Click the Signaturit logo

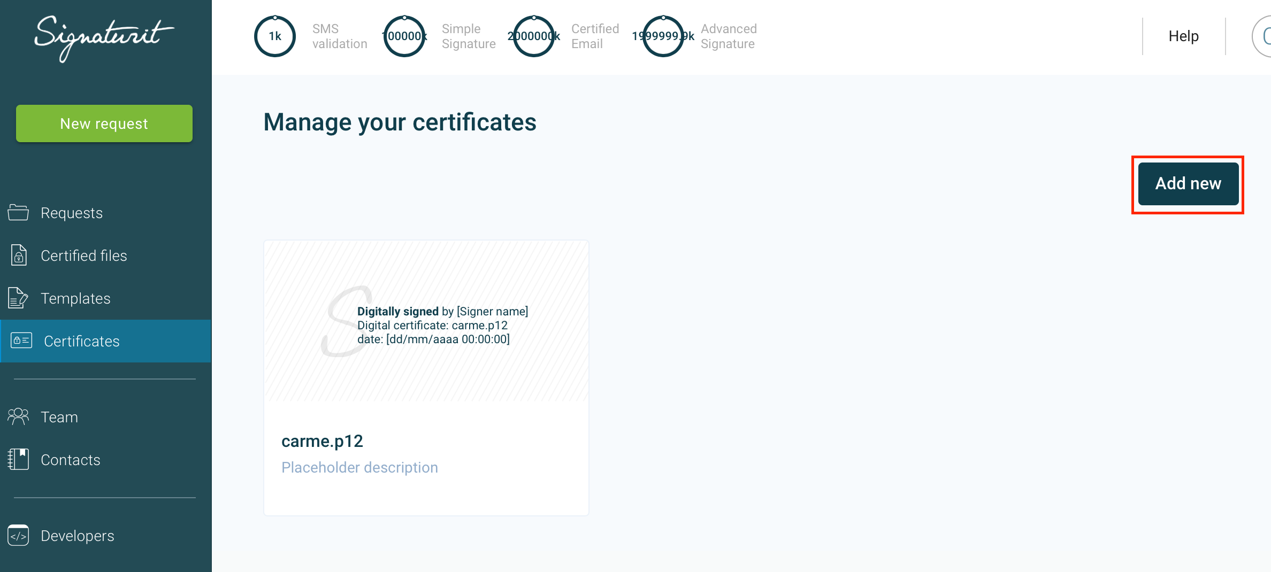(x=104, y=37)
